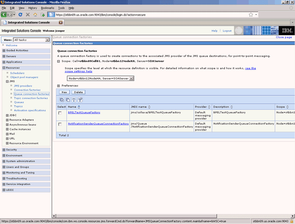Click the Firefox forward arrow
Image resolution: width=295 pixels, height=224 pixels.
click(9, 15)
